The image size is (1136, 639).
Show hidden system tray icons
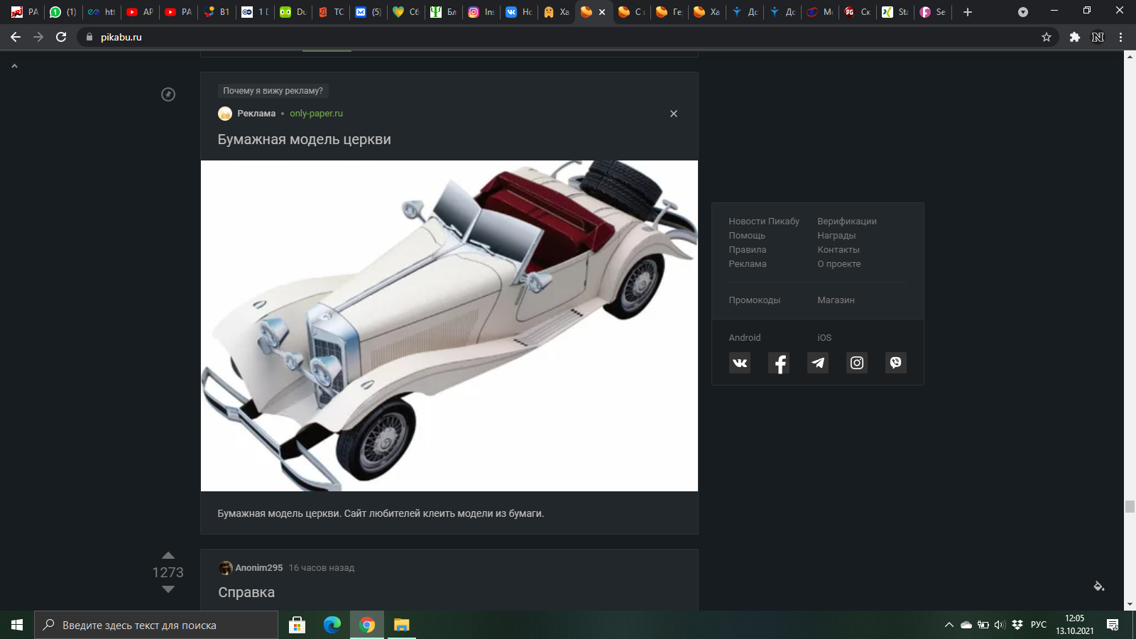tap(949, 625)
